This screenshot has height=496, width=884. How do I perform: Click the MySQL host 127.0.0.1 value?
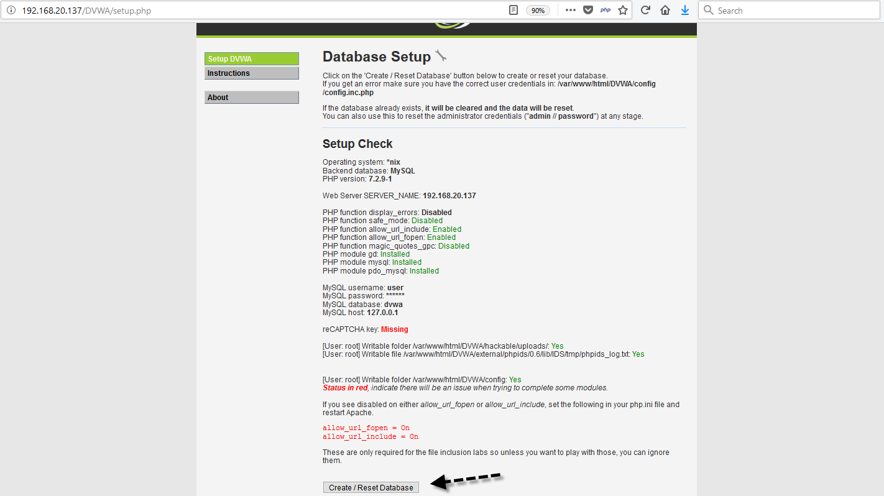point(382,313)
